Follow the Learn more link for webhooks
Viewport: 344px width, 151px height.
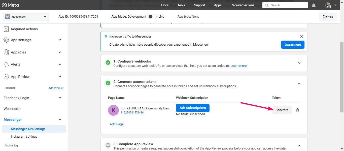pyautogui.click(x=238, y=66)
